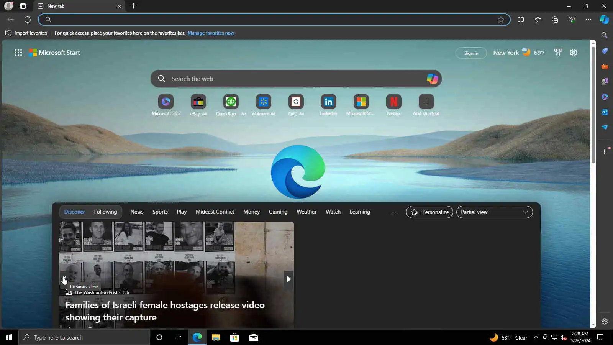Image resolution: width=613 pixels, height=345 pixels.
Task: Open the Israeli hostages news headline
Action: pyautogui.click(x=165, y=311)
